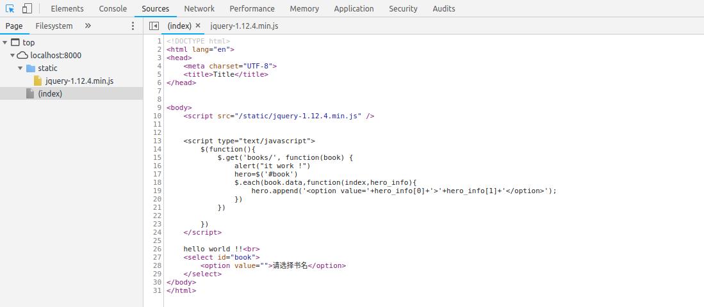704x307 pixels.
Task: Select the Page navigator tab
Action: click(x=14, y=26)
